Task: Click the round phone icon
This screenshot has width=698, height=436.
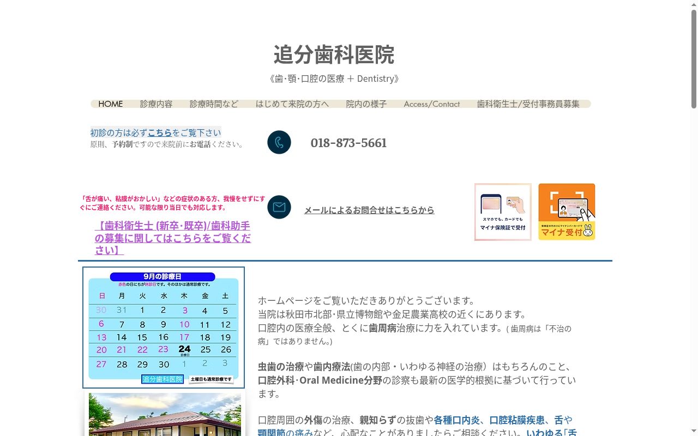Action: [279, 142]
